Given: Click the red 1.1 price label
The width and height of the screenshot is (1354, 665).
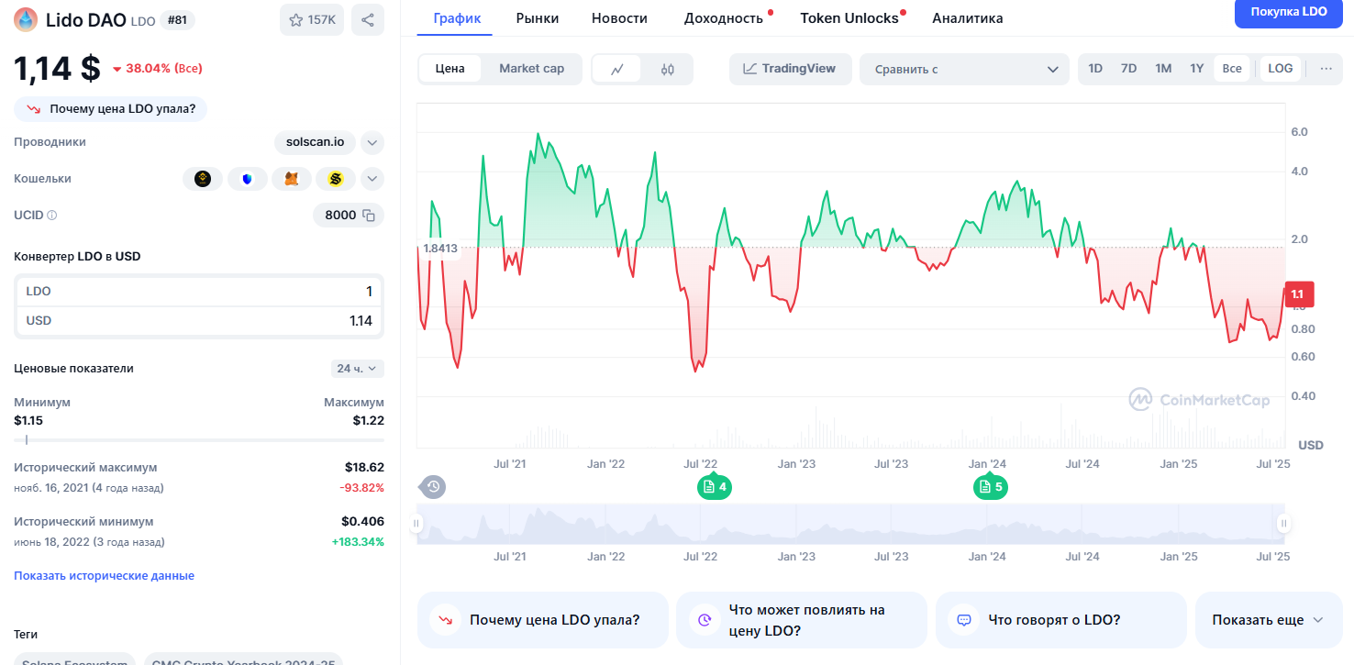Looking at the screenshot, I should 1300,294.
